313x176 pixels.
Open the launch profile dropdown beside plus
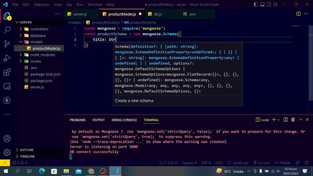tap(279, 120)
